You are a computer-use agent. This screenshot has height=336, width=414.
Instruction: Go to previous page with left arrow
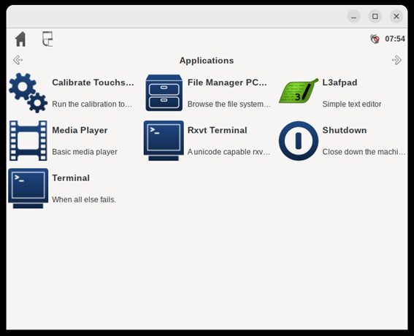point(18,60)
